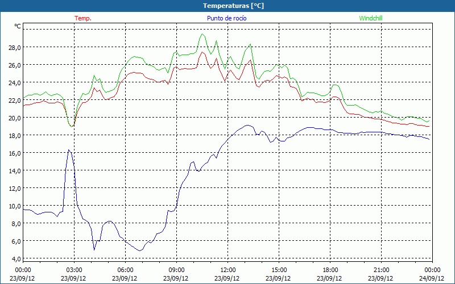
Task: Click the "20,0" y-axis value
Action: pyautogui.click(x=14, y=118)
